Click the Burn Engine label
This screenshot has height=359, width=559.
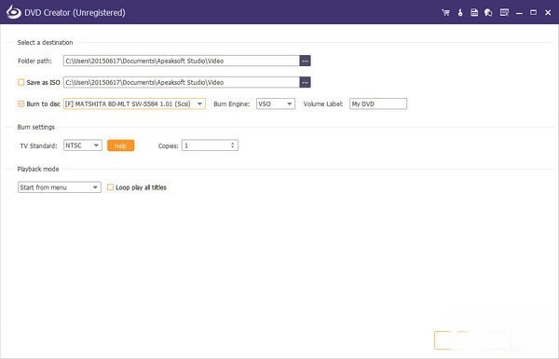232,104
